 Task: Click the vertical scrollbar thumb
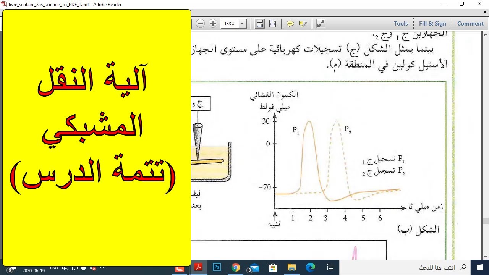[486, 221]
